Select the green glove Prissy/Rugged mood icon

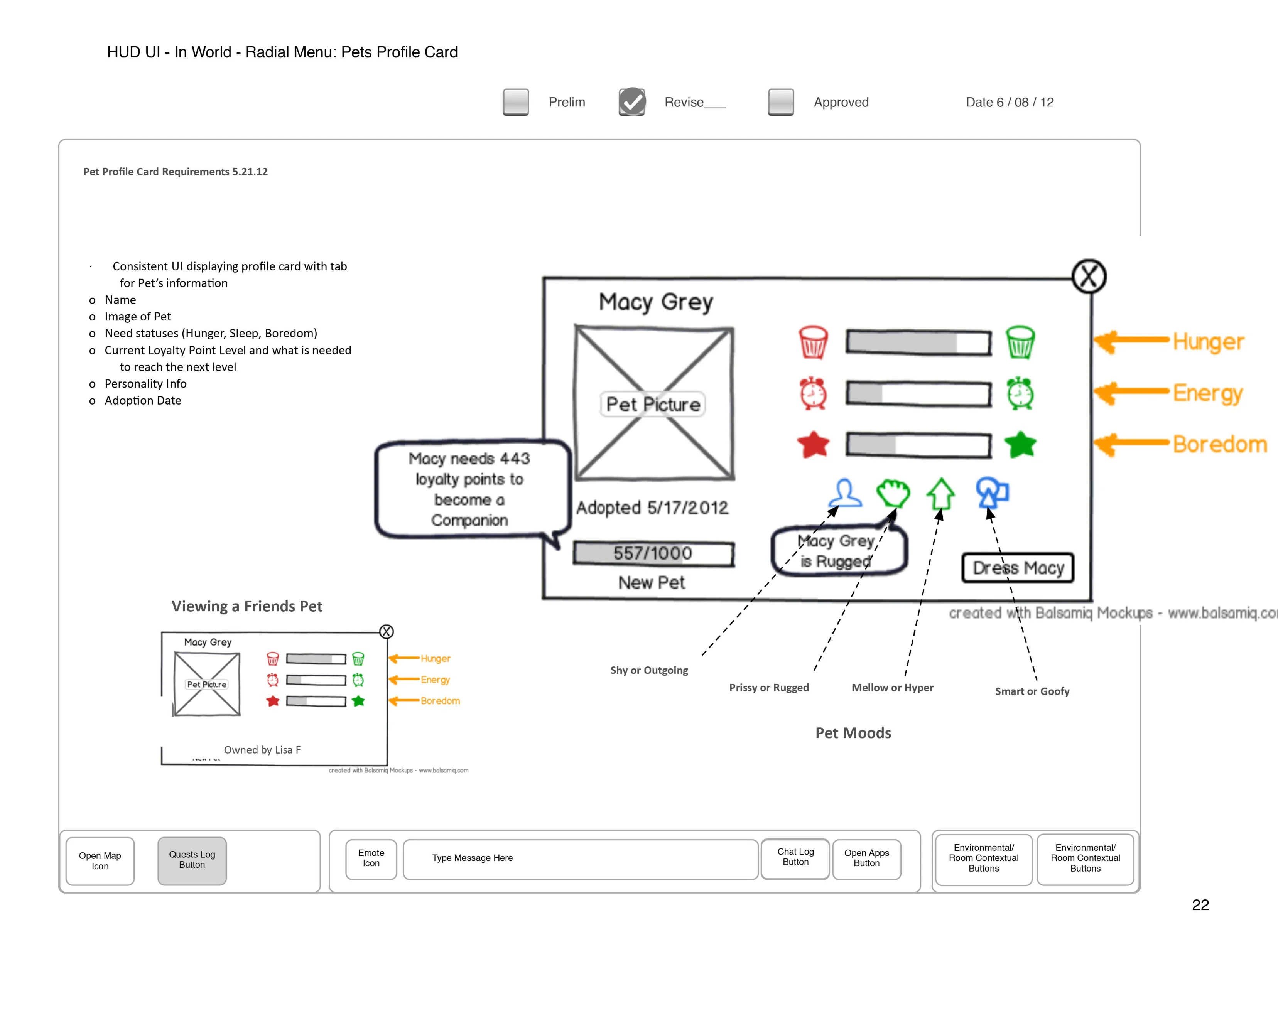tap(893, 493)
